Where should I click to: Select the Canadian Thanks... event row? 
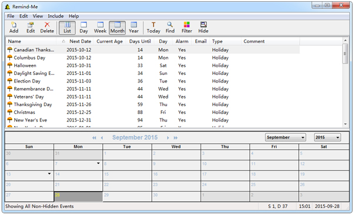click(153, 50)
